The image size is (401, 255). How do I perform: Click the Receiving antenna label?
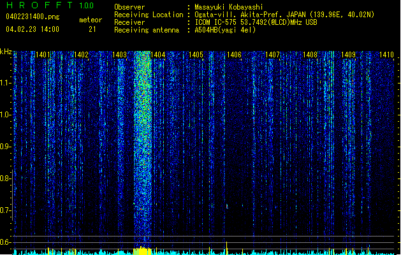pos(147,30)
